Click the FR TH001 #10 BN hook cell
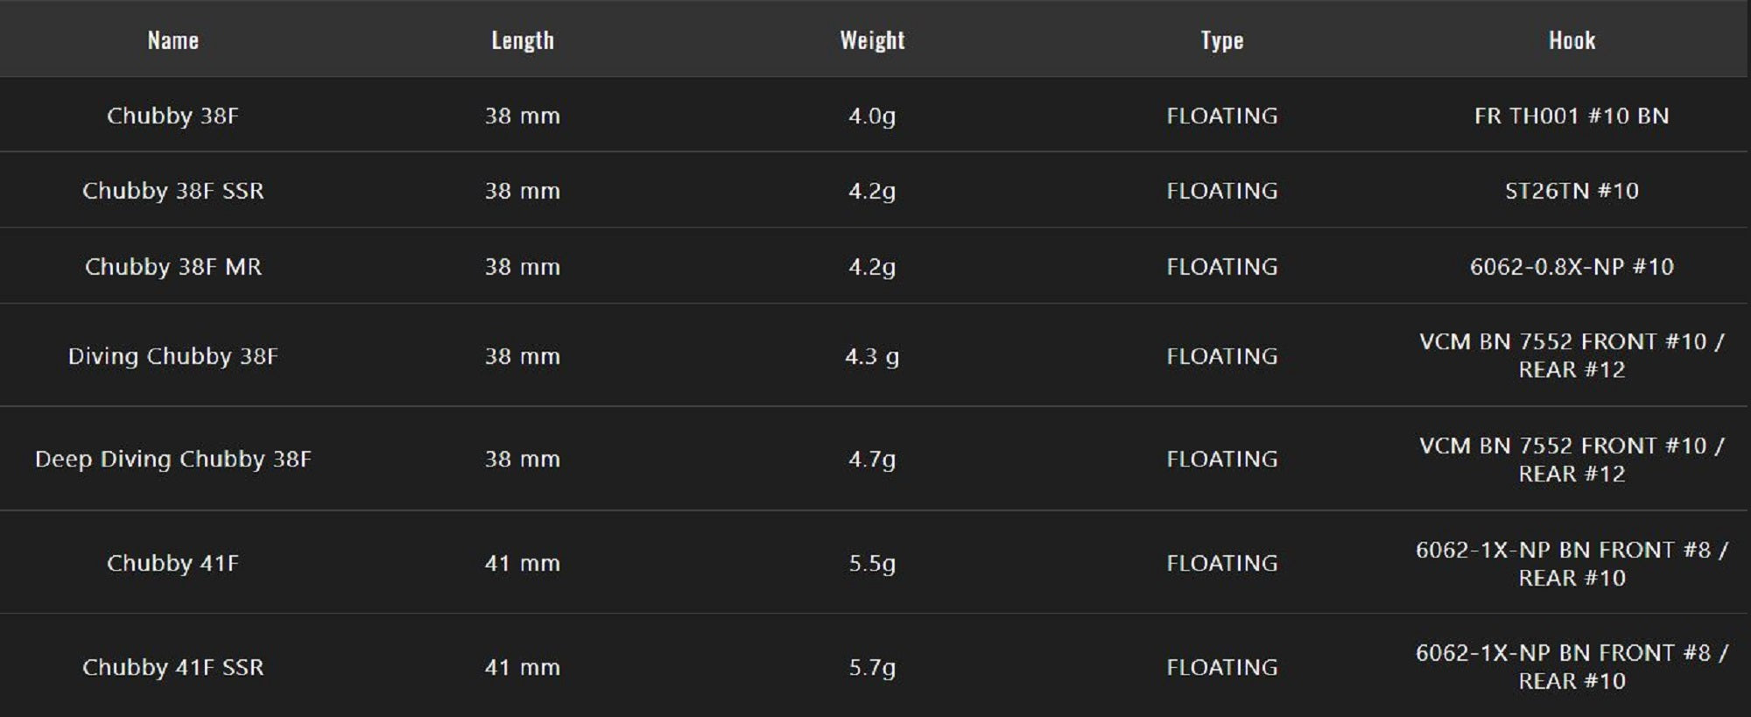1751x717 pixels. (x=1572, y=116)
